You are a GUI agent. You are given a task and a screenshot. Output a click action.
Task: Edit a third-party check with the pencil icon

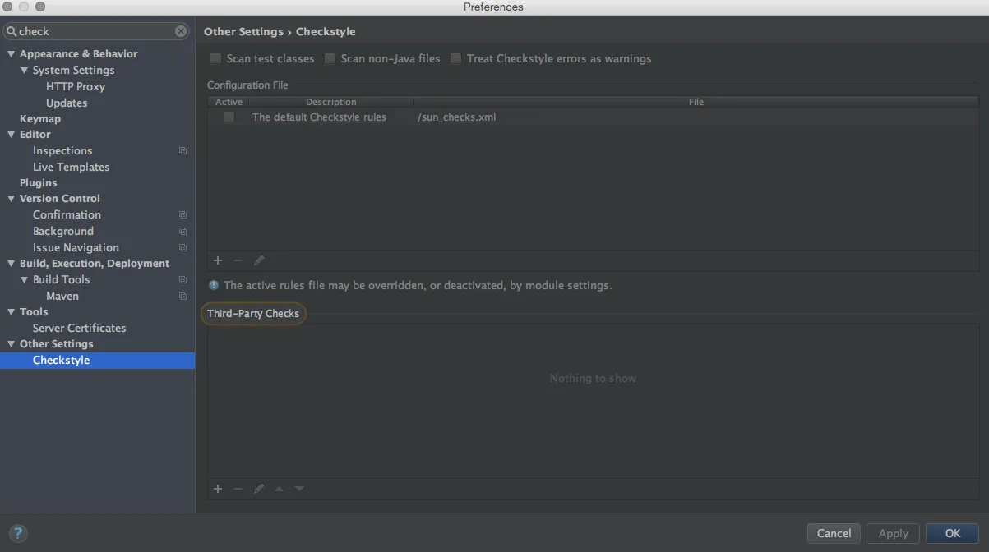[x=259, y=489]
